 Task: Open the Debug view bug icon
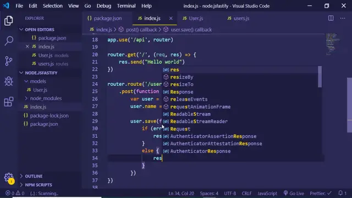[9, 81]
